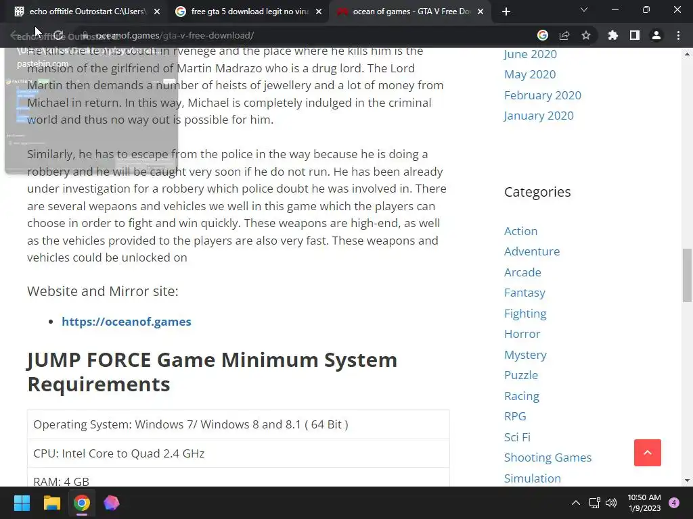This screenshot has width=693, height=519.
Task: Click the 'Website and Mirror site:' text
Action: click(103, 291)
